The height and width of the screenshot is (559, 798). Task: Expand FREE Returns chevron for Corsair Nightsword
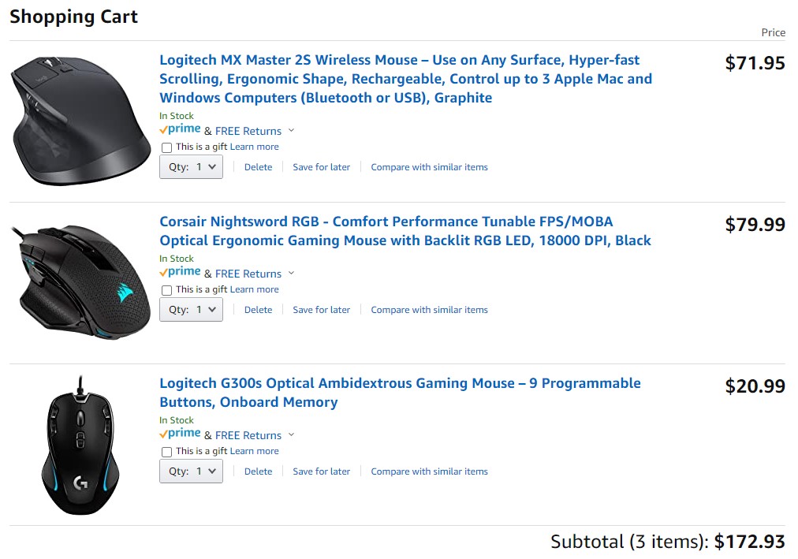(x=291, y=273)
